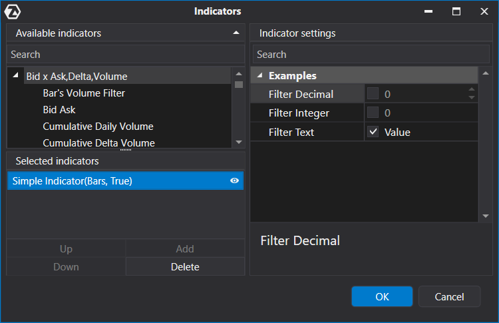Focus the Indicator settings search field
Screen dimensions: 499x323
tap(371, 54)
